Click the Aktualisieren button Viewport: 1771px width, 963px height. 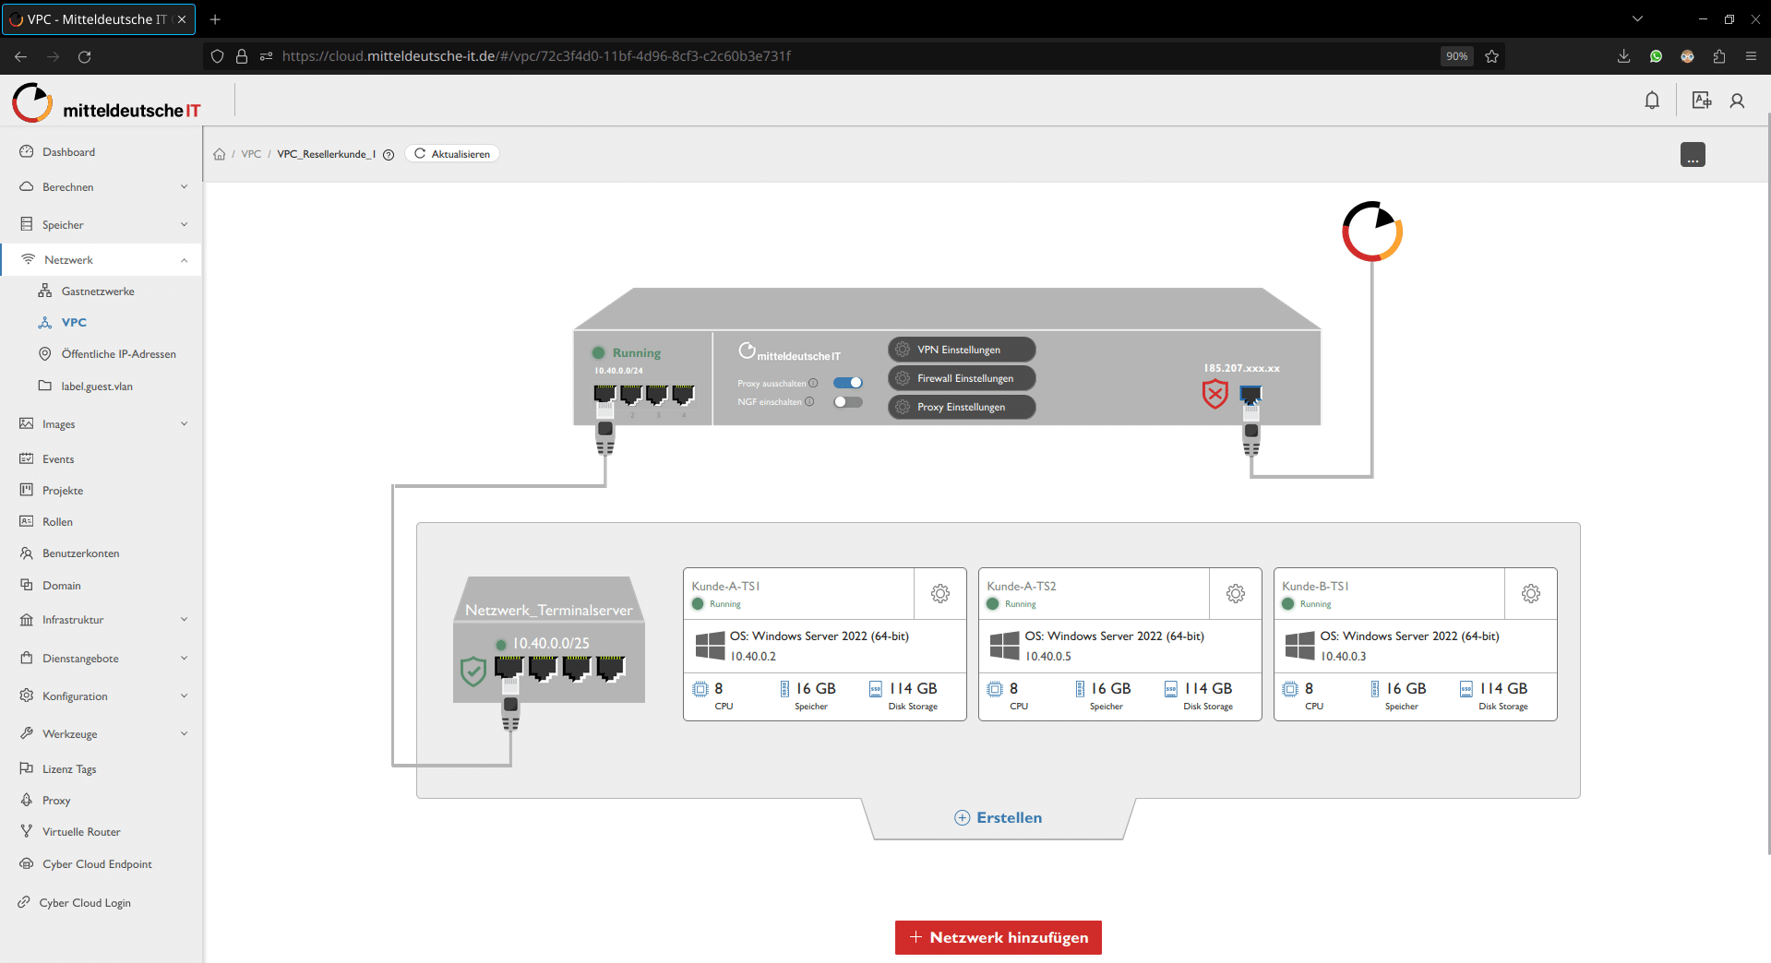coord(452,154)
